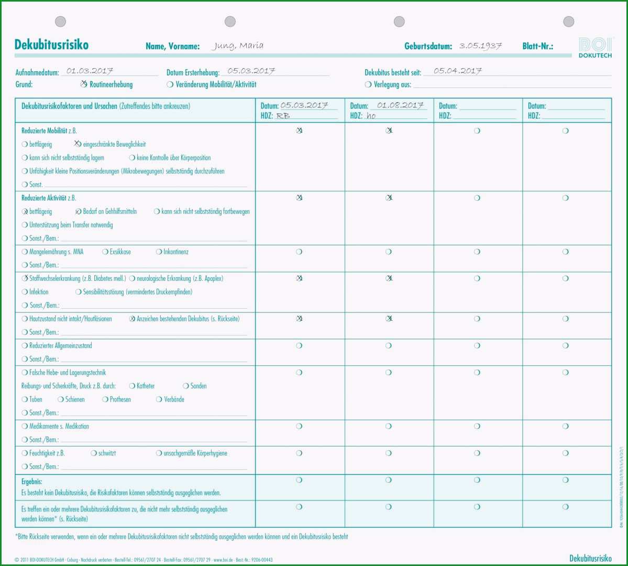Screen dimensions: 628x566
Task: Check the Sonden option
Action: (186, 386)
